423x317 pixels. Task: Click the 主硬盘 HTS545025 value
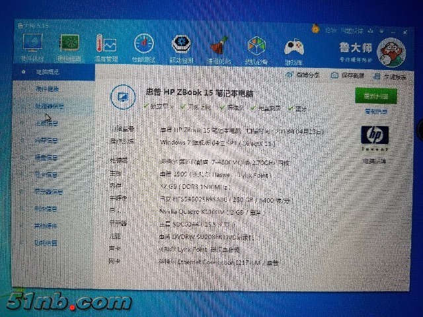[226, 200]
